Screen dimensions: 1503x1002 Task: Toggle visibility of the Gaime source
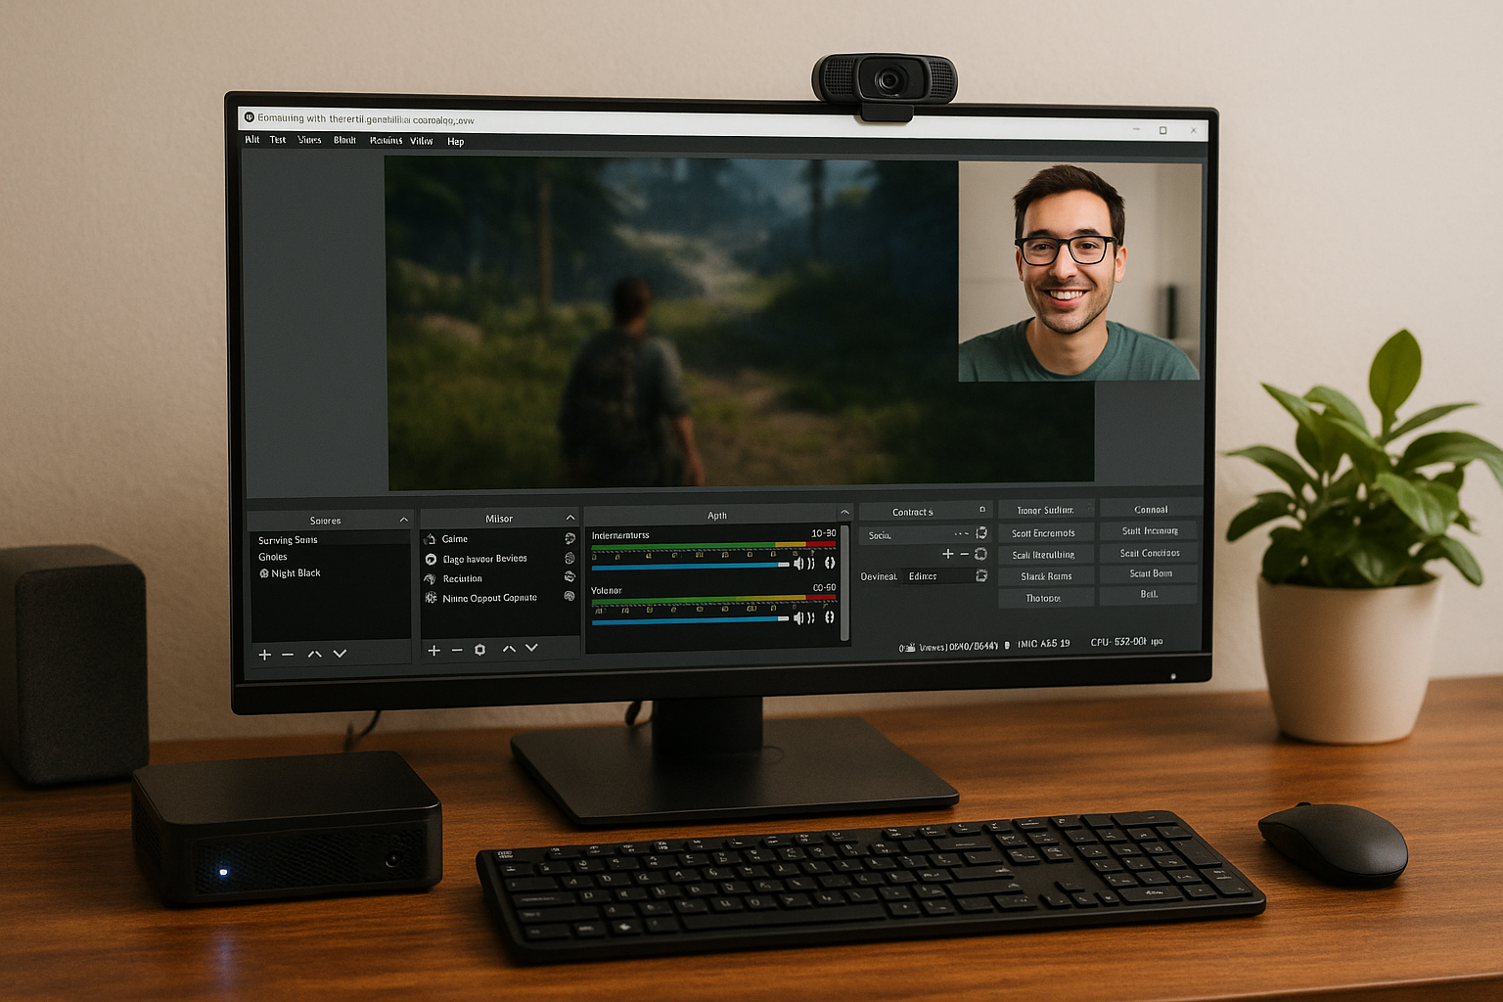tap(569, 538)
